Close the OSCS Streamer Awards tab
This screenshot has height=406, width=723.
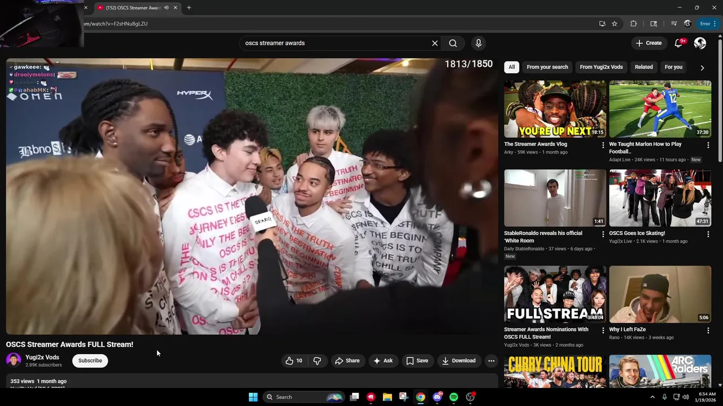point(175,8)
